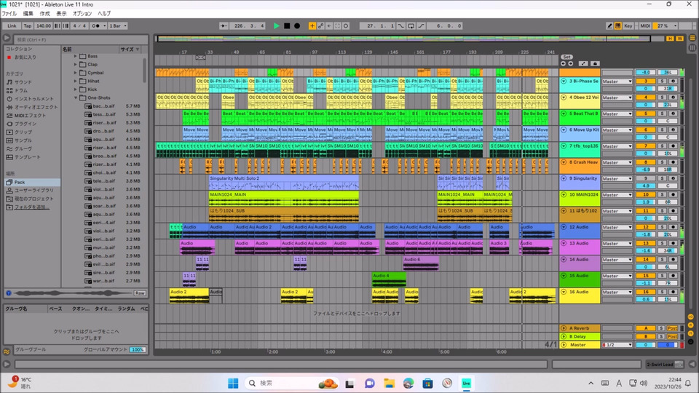Open the 1 Bar quantization dropdown
Screen dimensions: 699x393
[x=116, y=25]
